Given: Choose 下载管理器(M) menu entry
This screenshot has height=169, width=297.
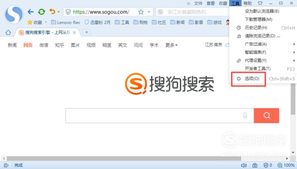Looking at the screenshot, I should (263, 19).
